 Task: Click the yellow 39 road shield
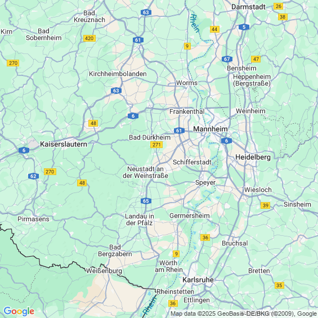pyautogui.click(x=266, y=205)
